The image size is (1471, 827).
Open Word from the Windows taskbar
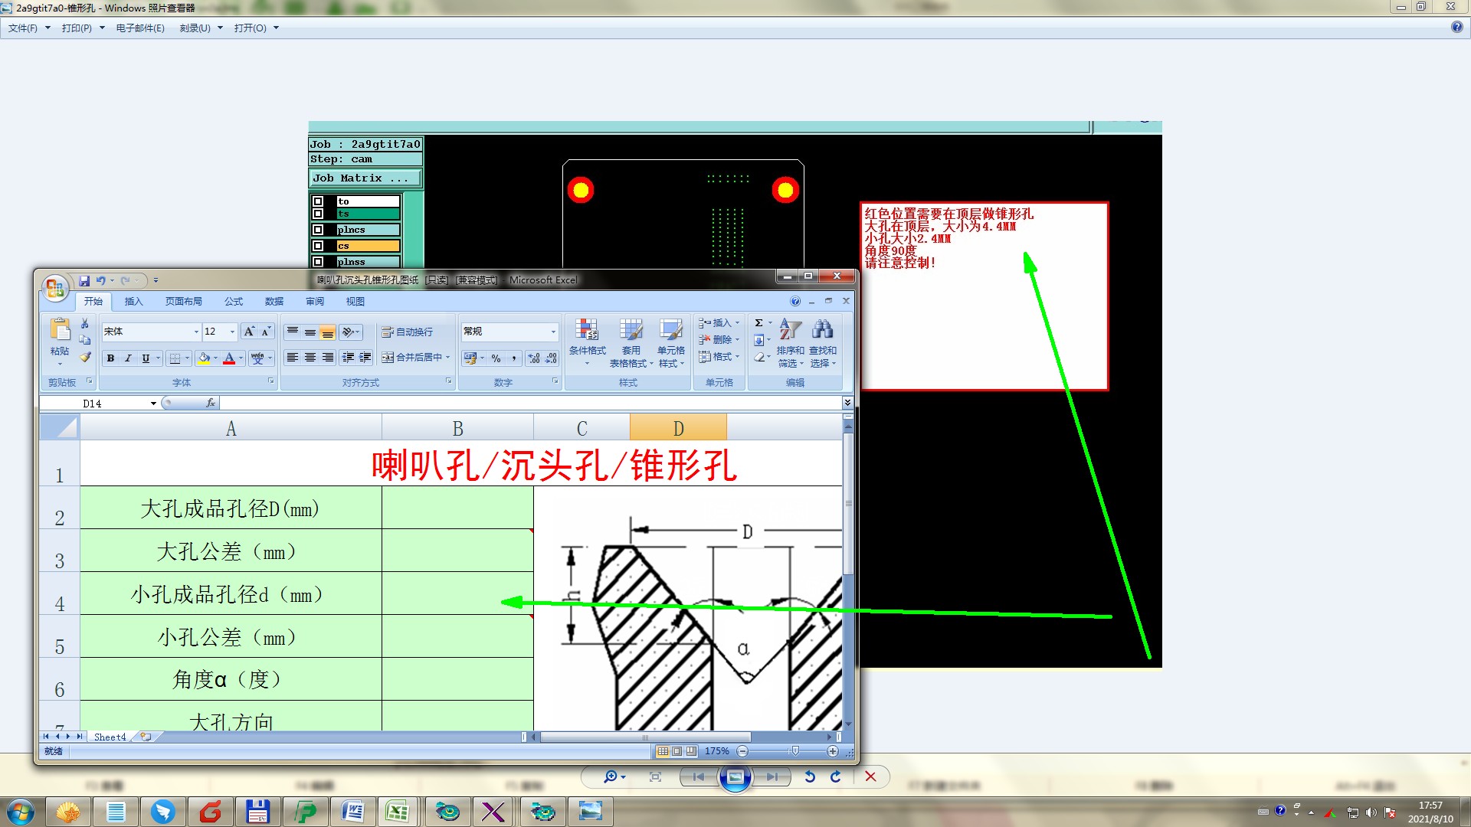[353, 812]
